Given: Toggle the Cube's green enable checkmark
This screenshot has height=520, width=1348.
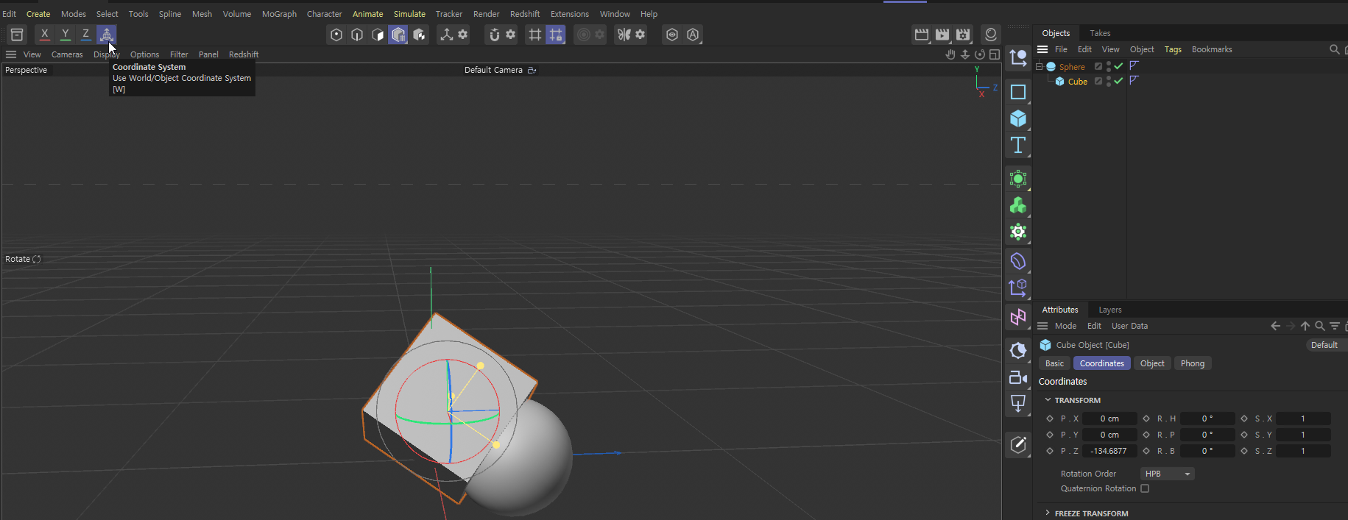Looking at the screenshot, I should tap(1119, 81).
